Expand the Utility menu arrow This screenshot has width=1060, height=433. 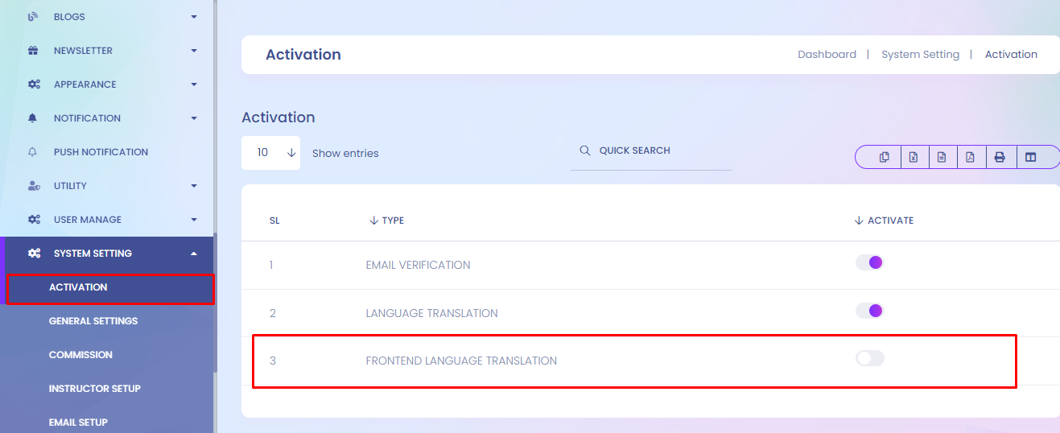pos(194,186)
